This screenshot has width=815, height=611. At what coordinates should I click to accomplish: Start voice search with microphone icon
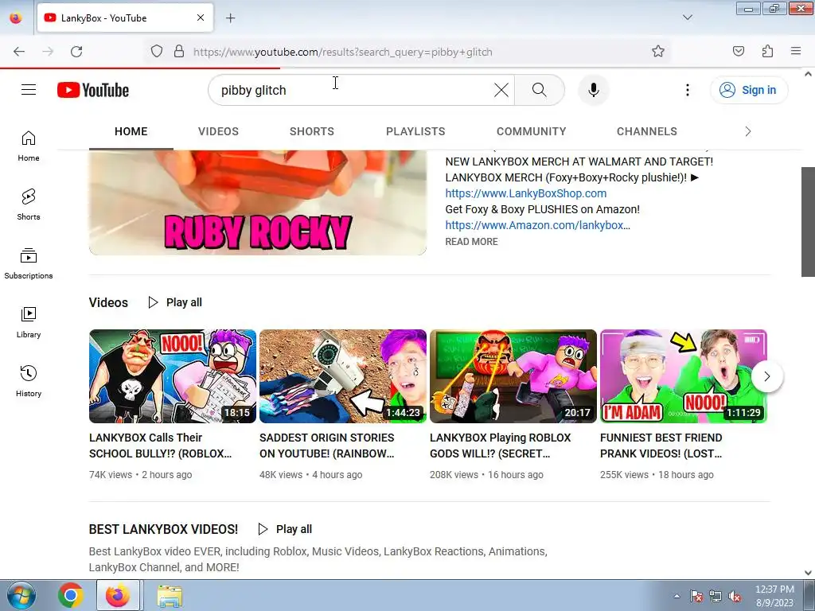point(594,90)
